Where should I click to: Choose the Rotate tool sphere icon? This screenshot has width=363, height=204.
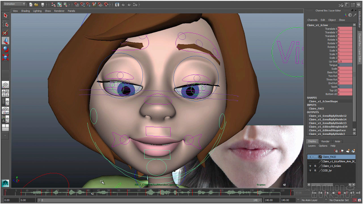(x=5, y=49)
